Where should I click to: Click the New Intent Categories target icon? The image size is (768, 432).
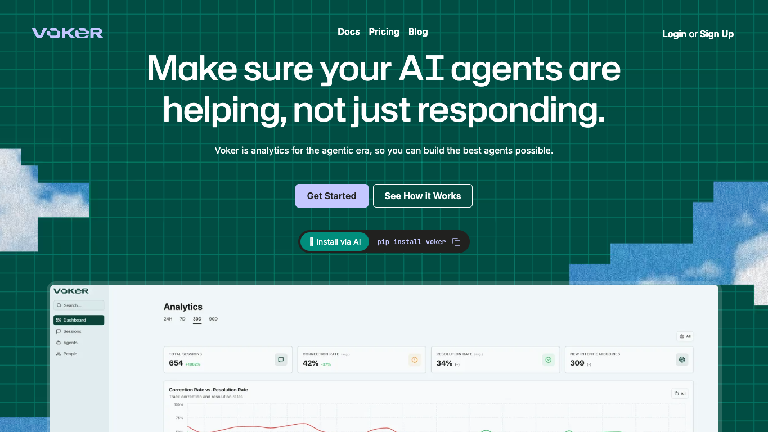click(682, 359)
